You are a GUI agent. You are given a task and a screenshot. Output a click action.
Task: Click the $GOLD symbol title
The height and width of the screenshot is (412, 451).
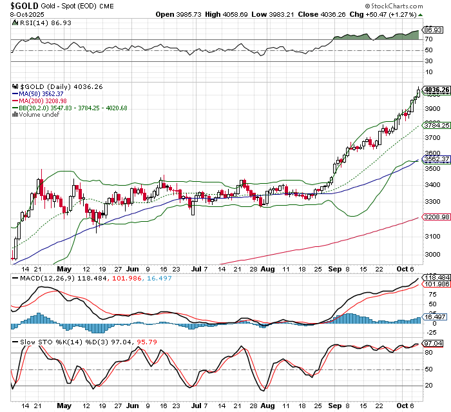(x=21, y=5)
